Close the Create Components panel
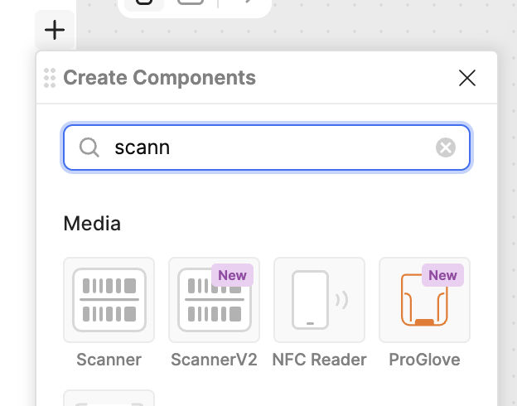This screenshot has width=517, height=406. click(x=467, y=78)
